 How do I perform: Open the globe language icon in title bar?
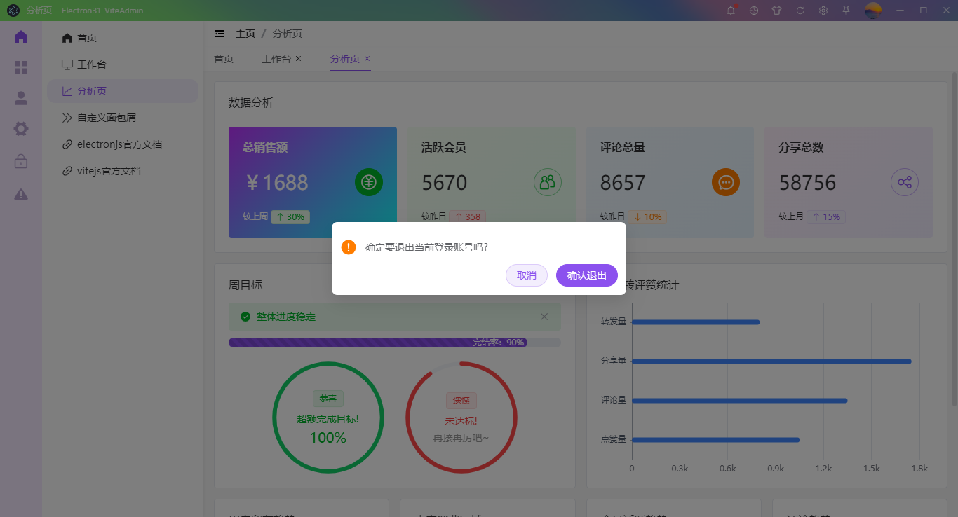[x=754, y=11]
